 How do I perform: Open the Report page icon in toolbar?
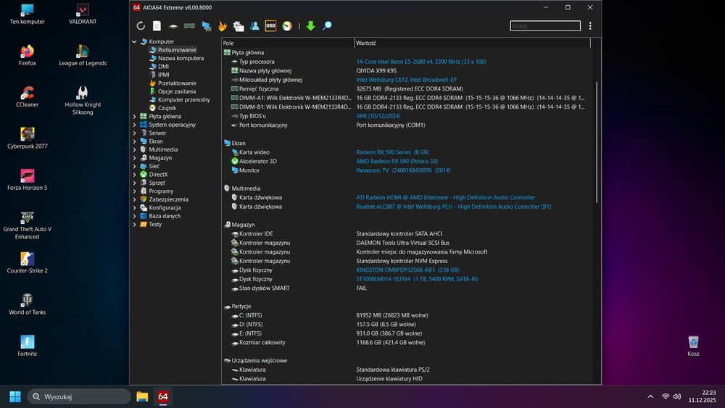click(x=157, y=26)
